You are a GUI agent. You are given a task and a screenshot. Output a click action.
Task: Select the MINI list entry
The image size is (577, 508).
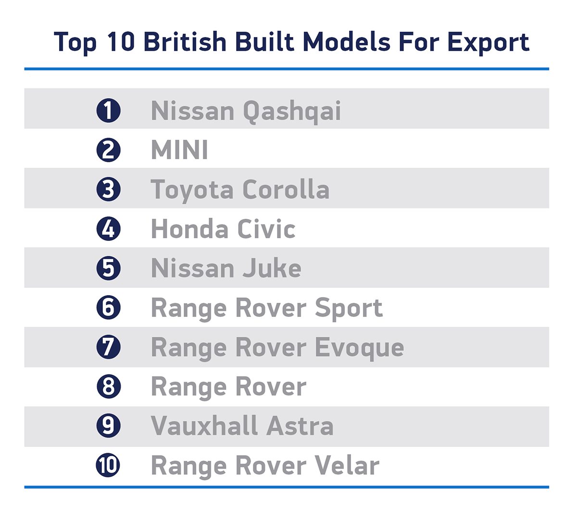click(179, 150)
